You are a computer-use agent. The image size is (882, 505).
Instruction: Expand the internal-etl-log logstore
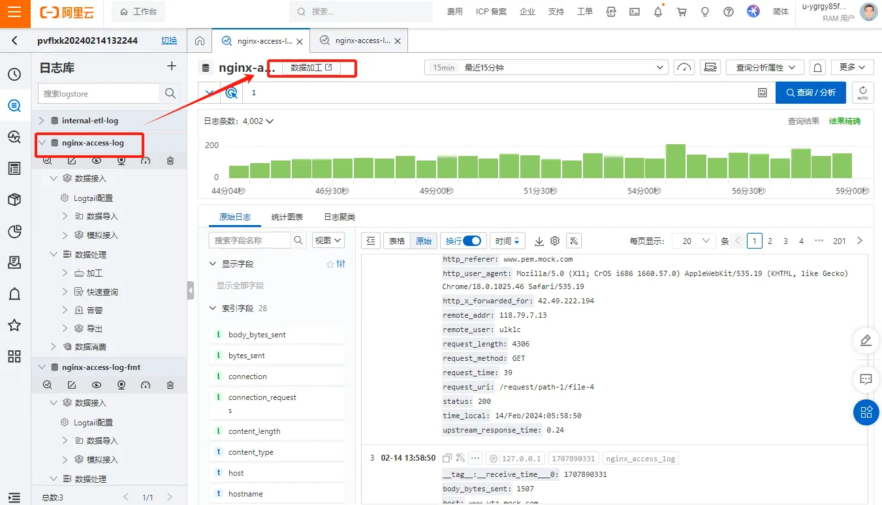(x=41, y=121)
